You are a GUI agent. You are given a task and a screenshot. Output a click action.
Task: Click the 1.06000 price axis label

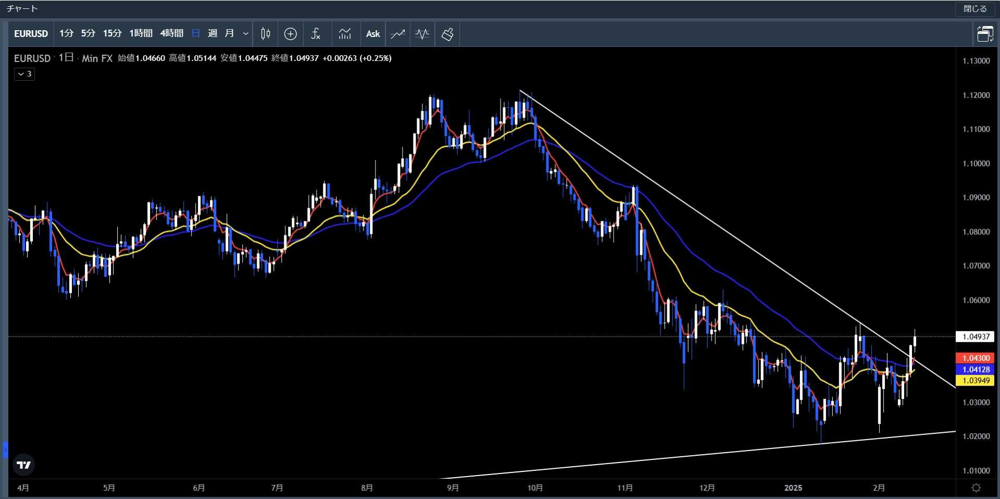(x=976, y=300)
